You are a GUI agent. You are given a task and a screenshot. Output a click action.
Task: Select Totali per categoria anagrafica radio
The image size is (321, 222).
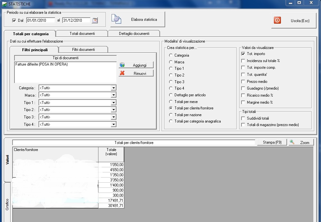(x=171, y=121)
